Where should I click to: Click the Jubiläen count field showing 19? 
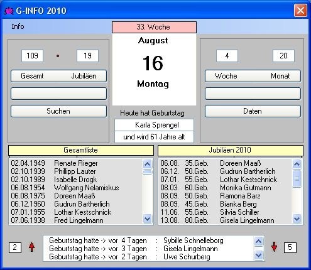[87, 56]
